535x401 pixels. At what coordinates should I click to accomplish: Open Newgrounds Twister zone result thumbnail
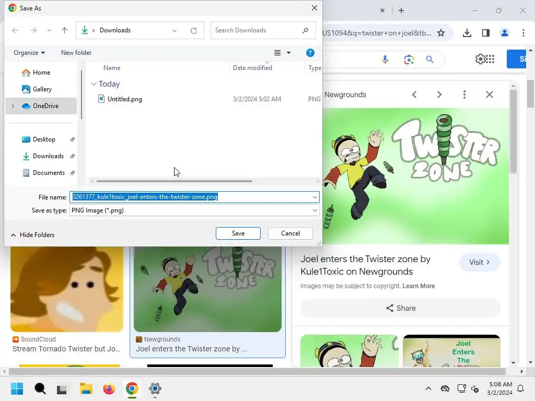point(207,289)
